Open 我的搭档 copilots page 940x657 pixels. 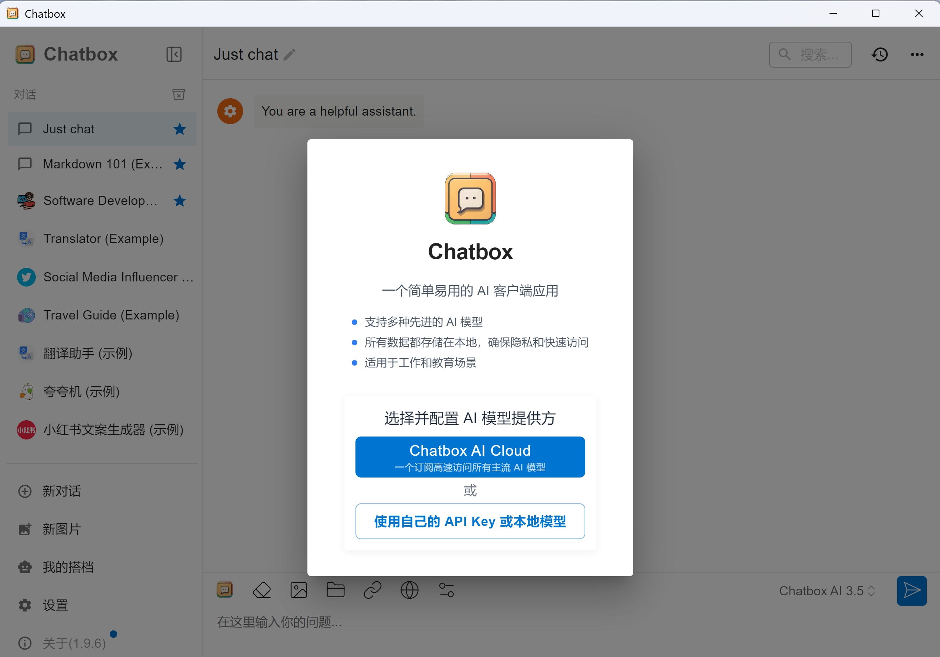click(x=102, y=567)
